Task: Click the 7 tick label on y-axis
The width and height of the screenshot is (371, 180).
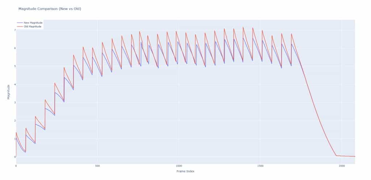Action: 14,30
